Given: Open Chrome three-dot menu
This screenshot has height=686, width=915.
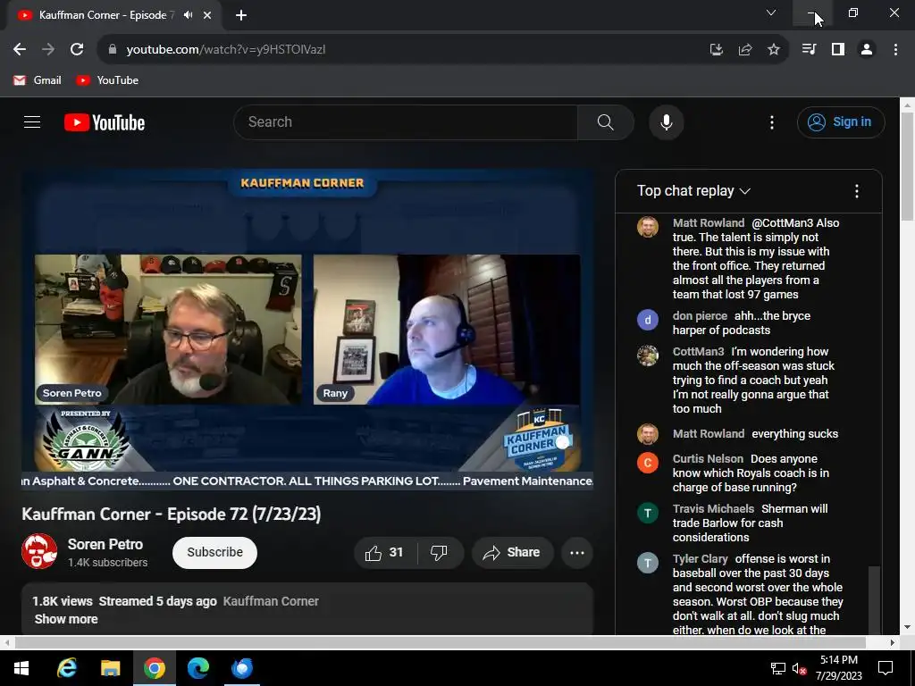Looking at the screenshot, I should (895, 50).
